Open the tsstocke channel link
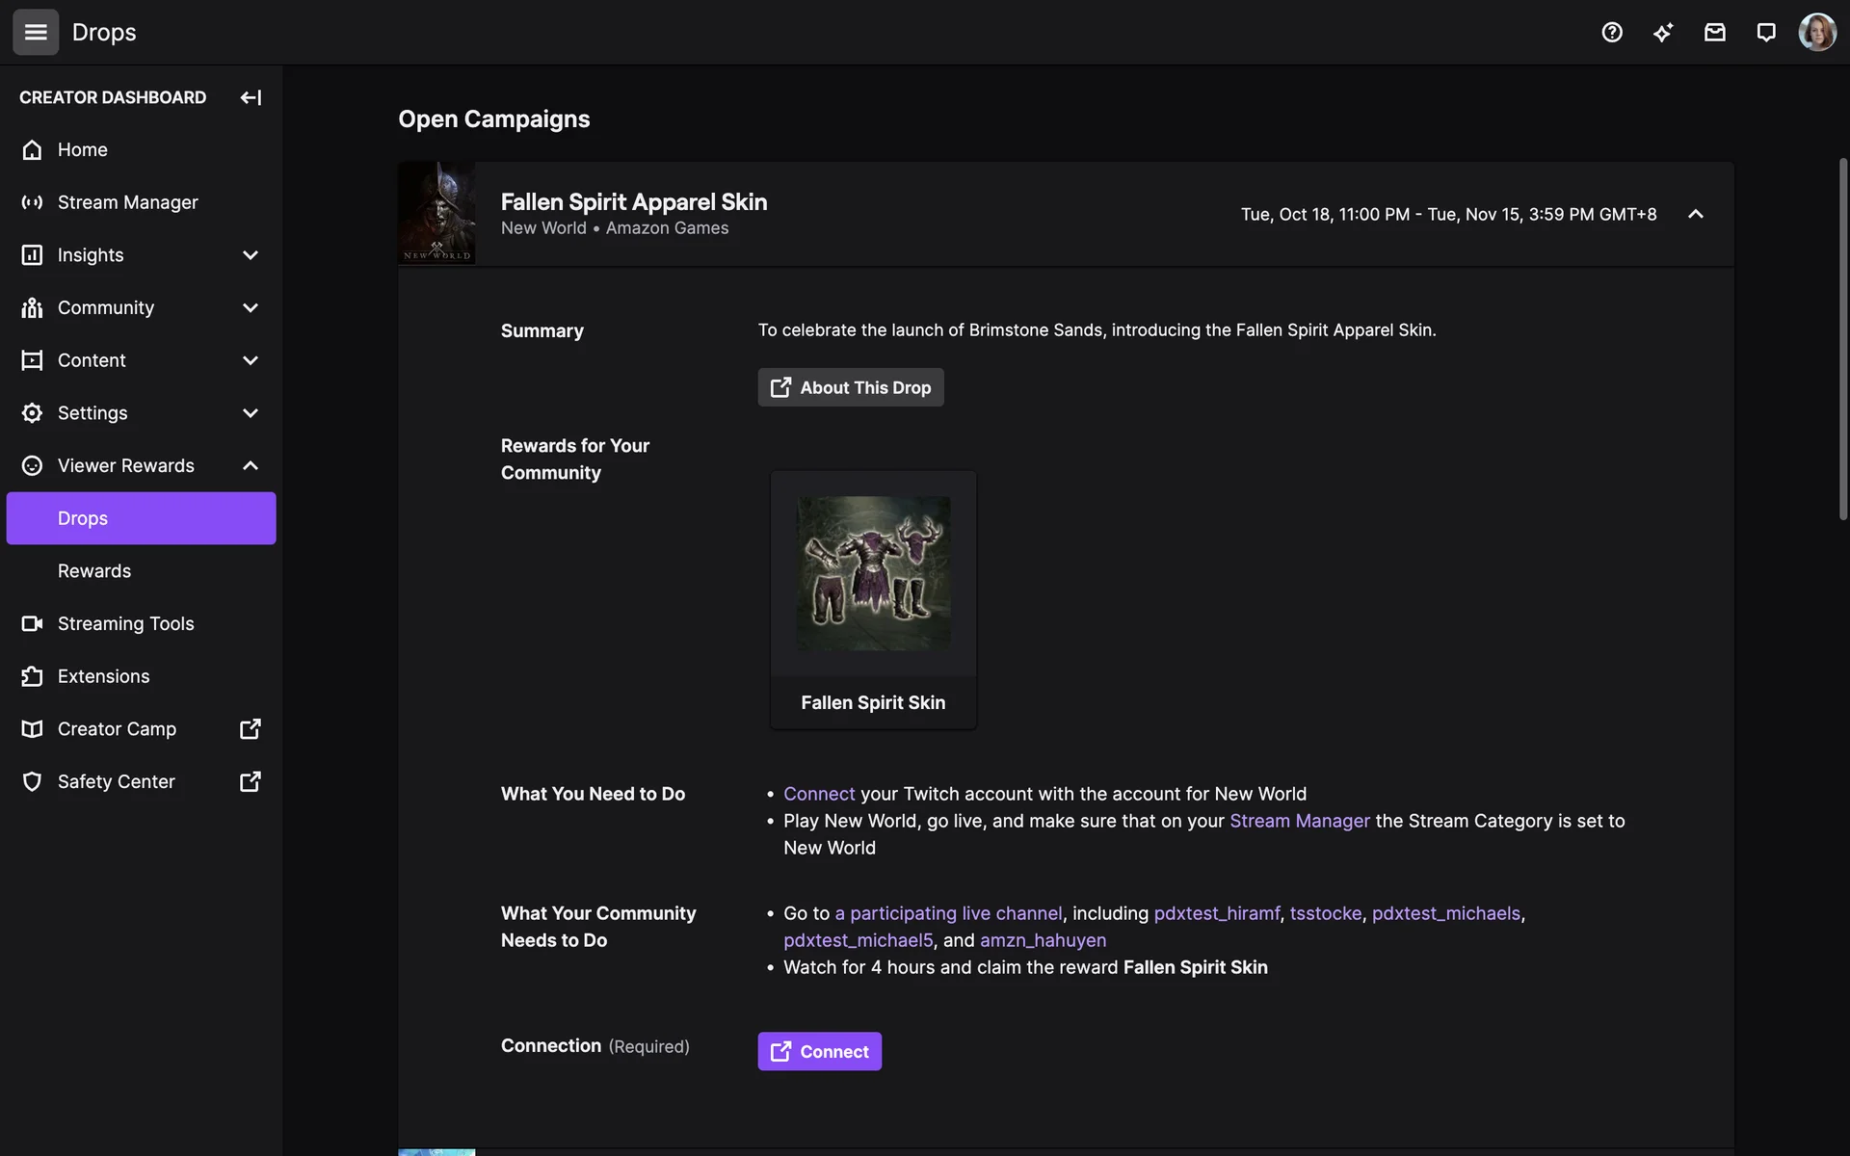This screenshot has height=1156, width=1850. point(1325,913)
